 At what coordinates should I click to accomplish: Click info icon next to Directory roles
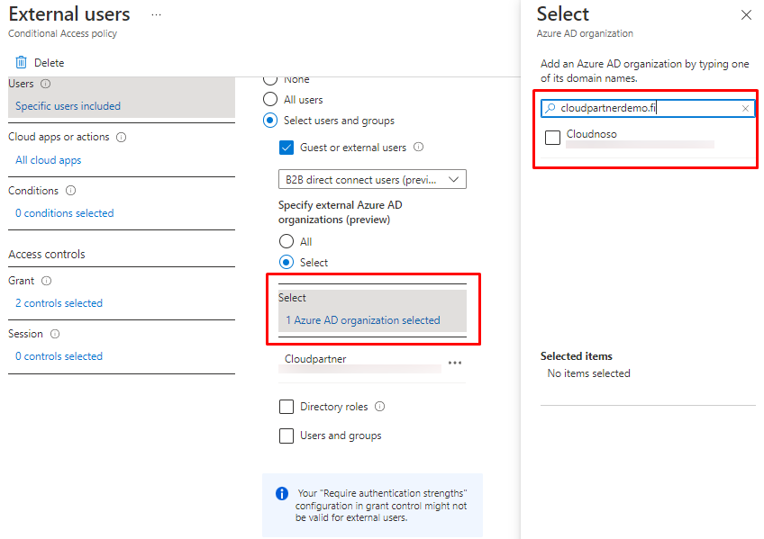[379, 407]
